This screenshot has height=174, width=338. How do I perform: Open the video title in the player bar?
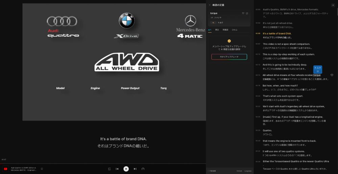pos(24,169)
